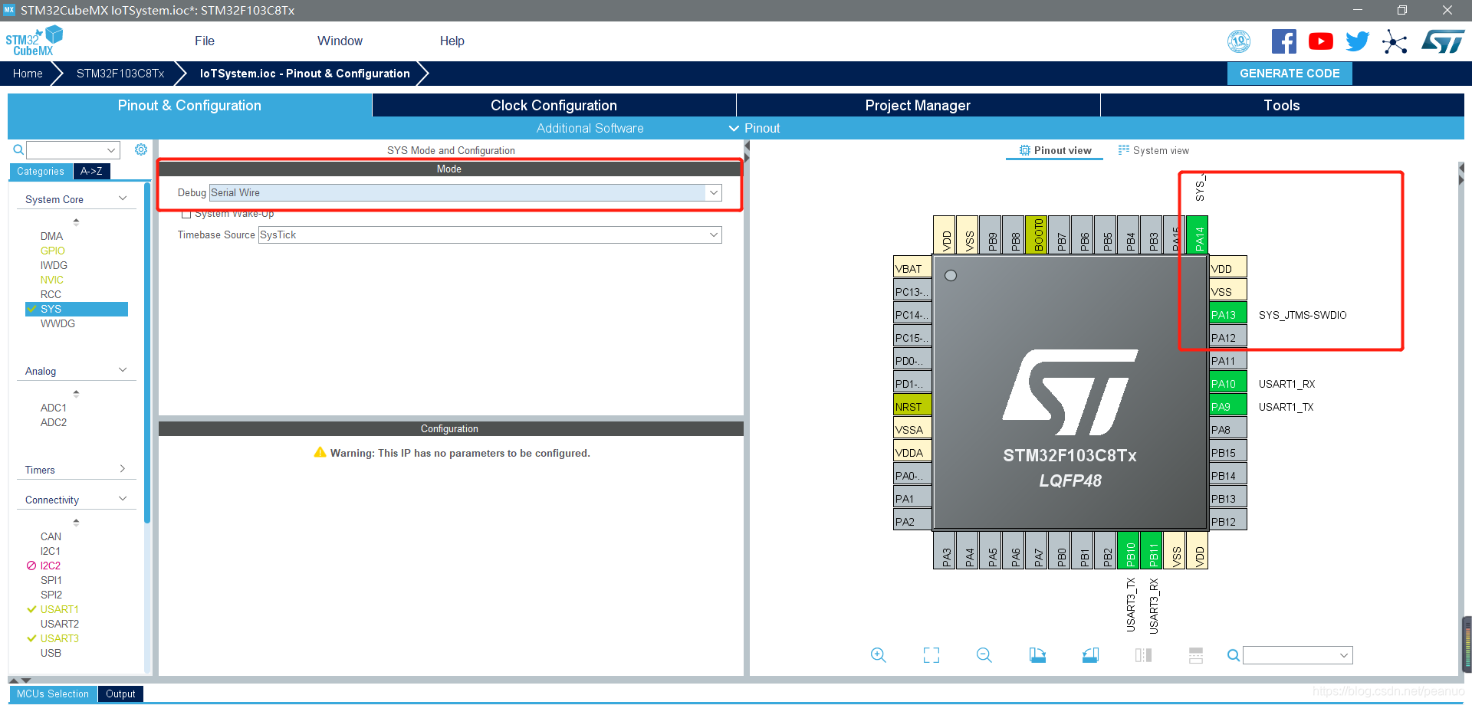
Task: Click the category list vertical scrollbar
Action: point(146,352)
